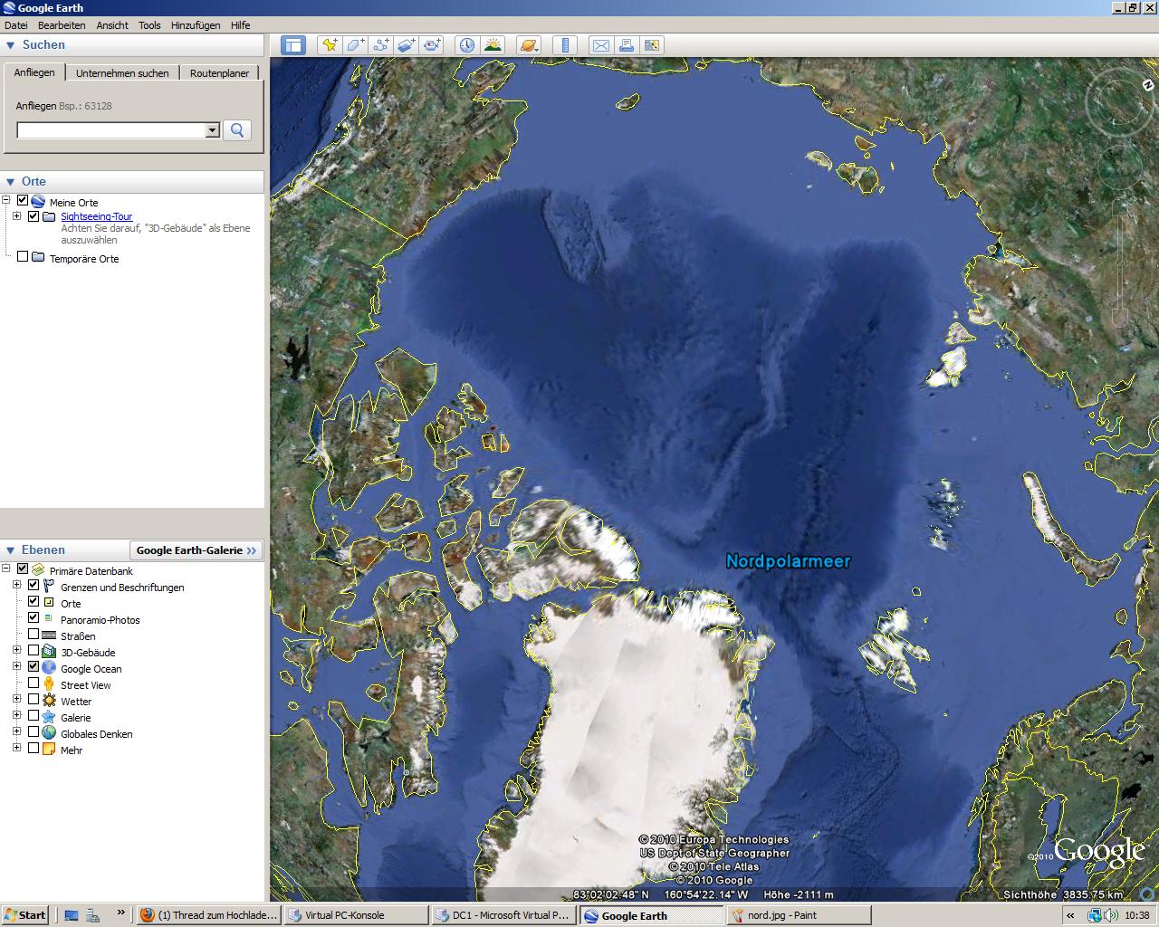Expand the 3D-Gebäude layer node
Image resolution: width=1159 pixels, height=927 pixels.
coord(16,651)
